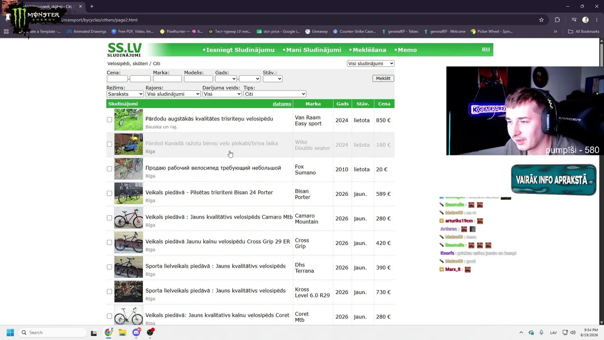Open listing Pārdodu augstākās kvalitātes trīsriteņu velosipēdu
Viewport: 604px width, 340px height.
209,119
